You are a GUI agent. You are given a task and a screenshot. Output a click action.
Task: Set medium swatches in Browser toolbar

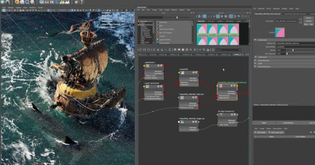[x=218, y=16]
